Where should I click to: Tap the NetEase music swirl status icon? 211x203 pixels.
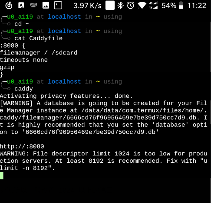pos(9,6)
